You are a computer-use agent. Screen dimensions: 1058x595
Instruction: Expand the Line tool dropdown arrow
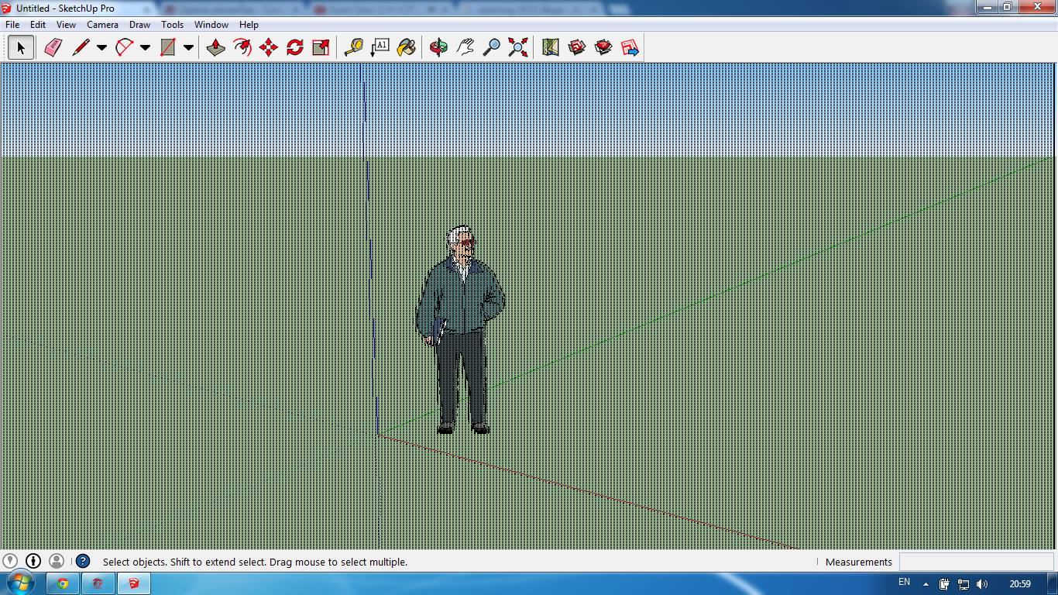101,48
